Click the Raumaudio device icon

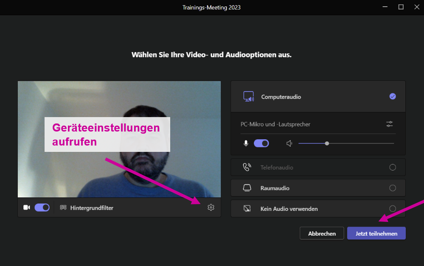click(247, 188)
